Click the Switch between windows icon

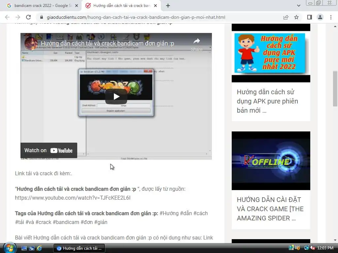point(32,248)
